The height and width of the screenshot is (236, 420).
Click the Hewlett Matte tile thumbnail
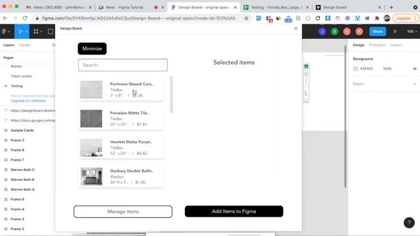point(91,147)
